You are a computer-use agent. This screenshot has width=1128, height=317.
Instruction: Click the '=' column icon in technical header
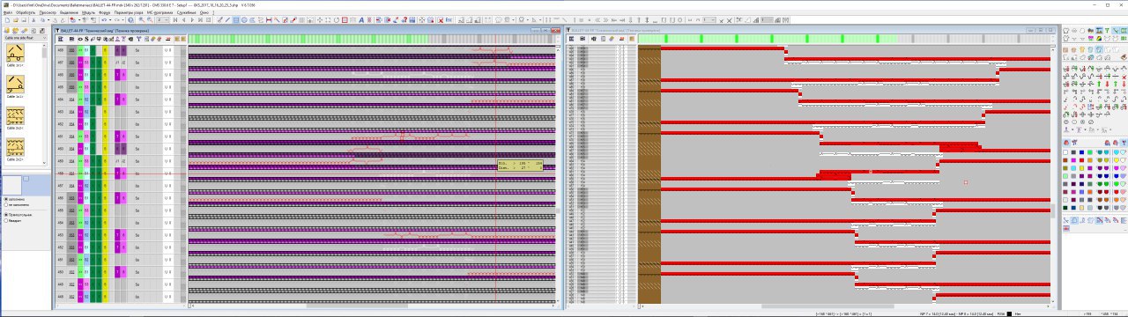(x=167, y=39)
